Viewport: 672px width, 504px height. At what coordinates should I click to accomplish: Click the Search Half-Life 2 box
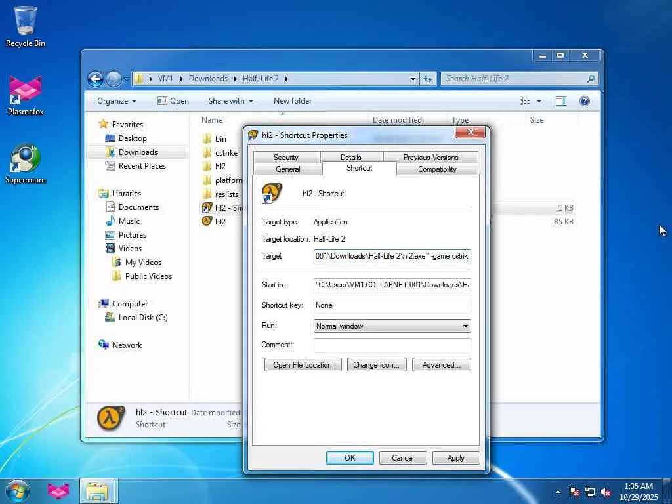(x=519, y=79)
